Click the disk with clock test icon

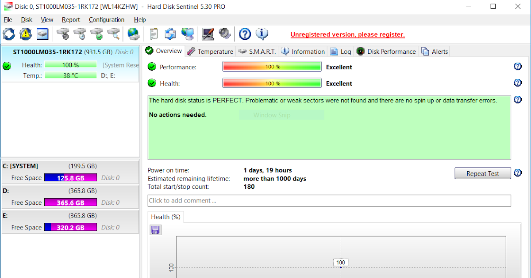coord(80,34)
